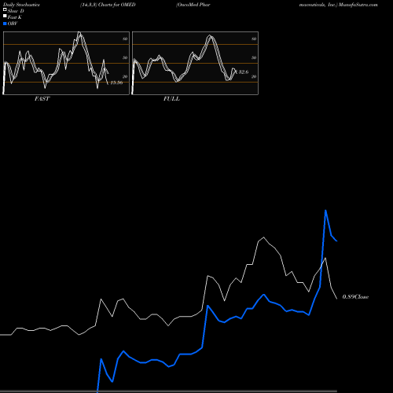Image resolution: width=393 pixels, height=393 pixels.
Task: Click the FULL chart label
Action: click(171, 99)
